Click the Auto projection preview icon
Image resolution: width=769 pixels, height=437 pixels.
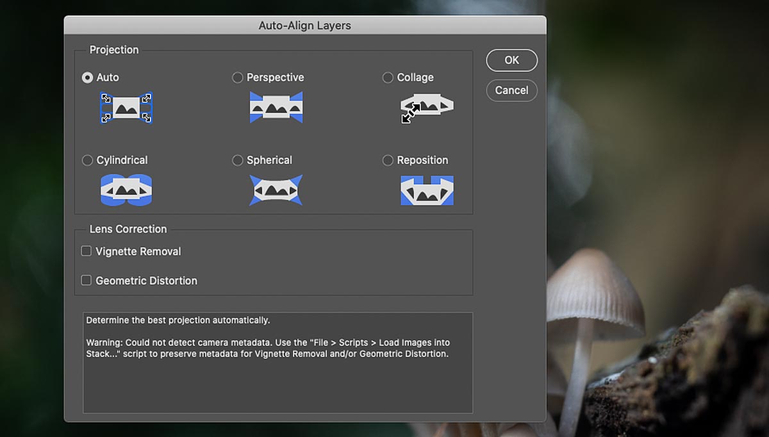pos(126,108)
